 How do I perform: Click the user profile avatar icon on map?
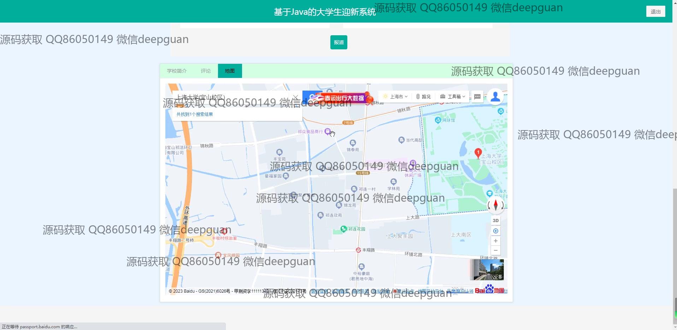[495, 96]
